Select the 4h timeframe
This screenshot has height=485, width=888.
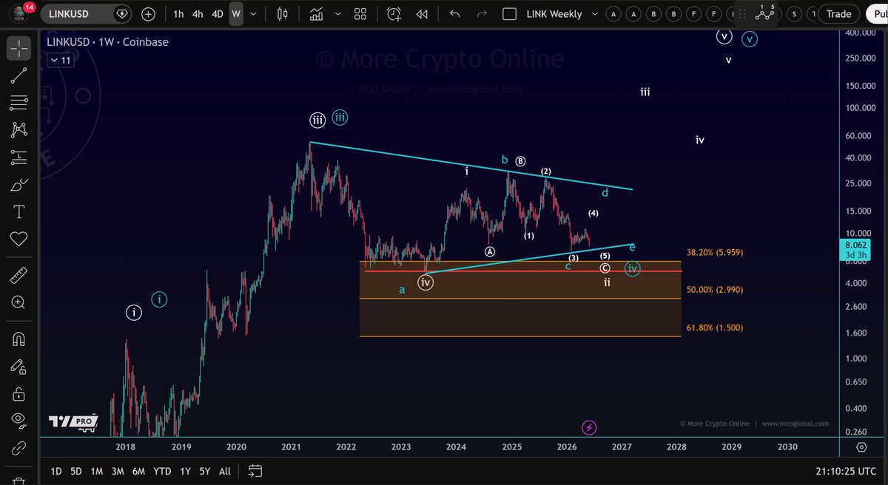(198, 14)
